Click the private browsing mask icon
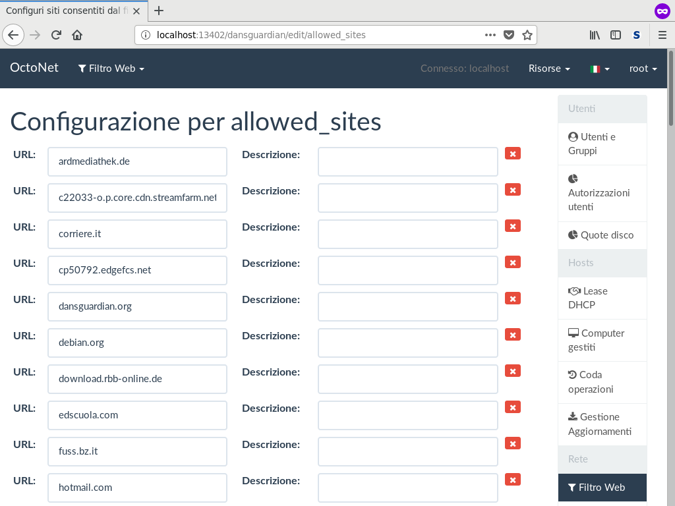This screenshot has width=675, height=506. point(662,11)
